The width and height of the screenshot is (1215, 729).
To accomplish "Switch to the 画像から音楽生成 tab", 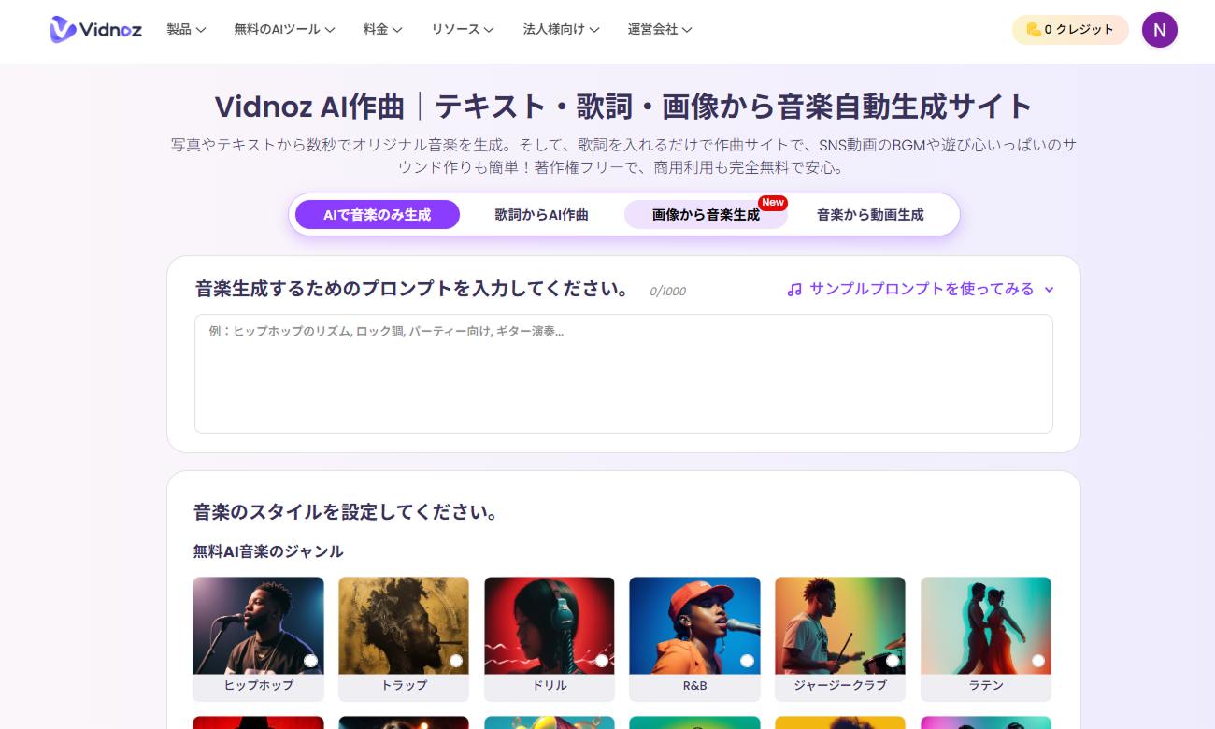I will pos(706,215).
